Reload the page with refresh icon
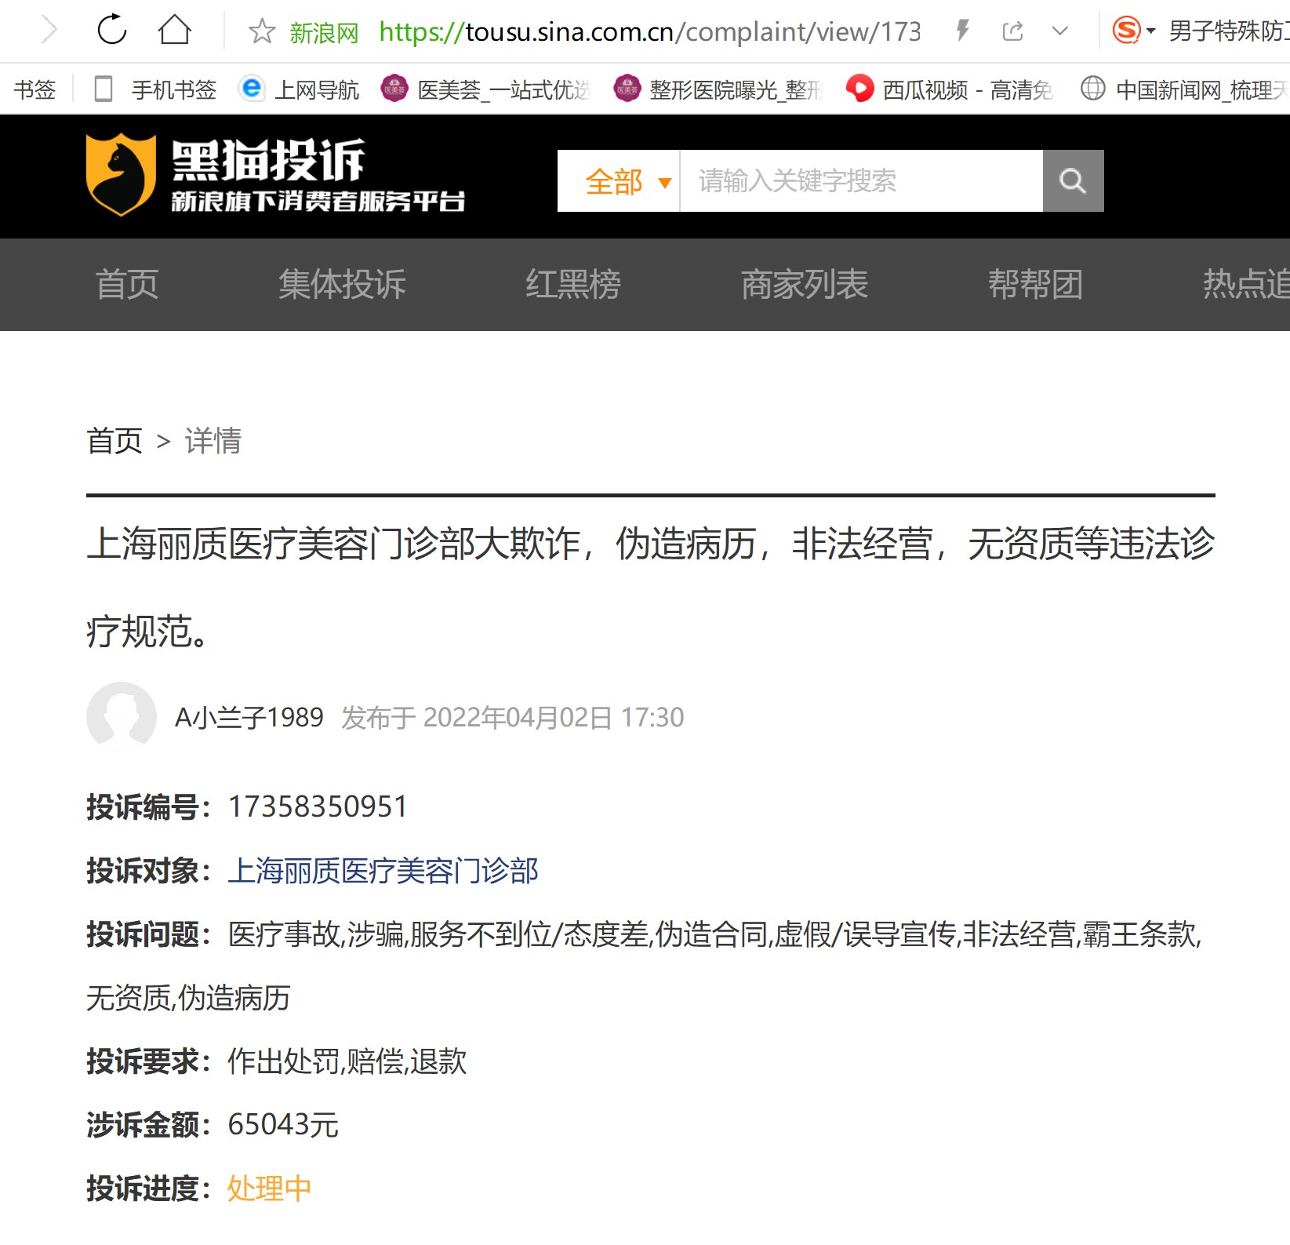The image size is (1290, 1245). pyautogui.click(x=111, y=31)
